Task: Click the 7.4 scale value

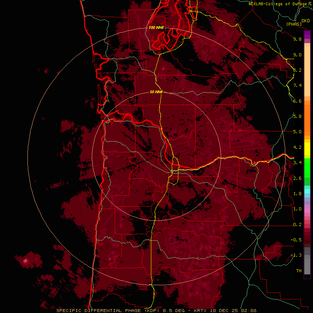Action: [x=297, y=86]
